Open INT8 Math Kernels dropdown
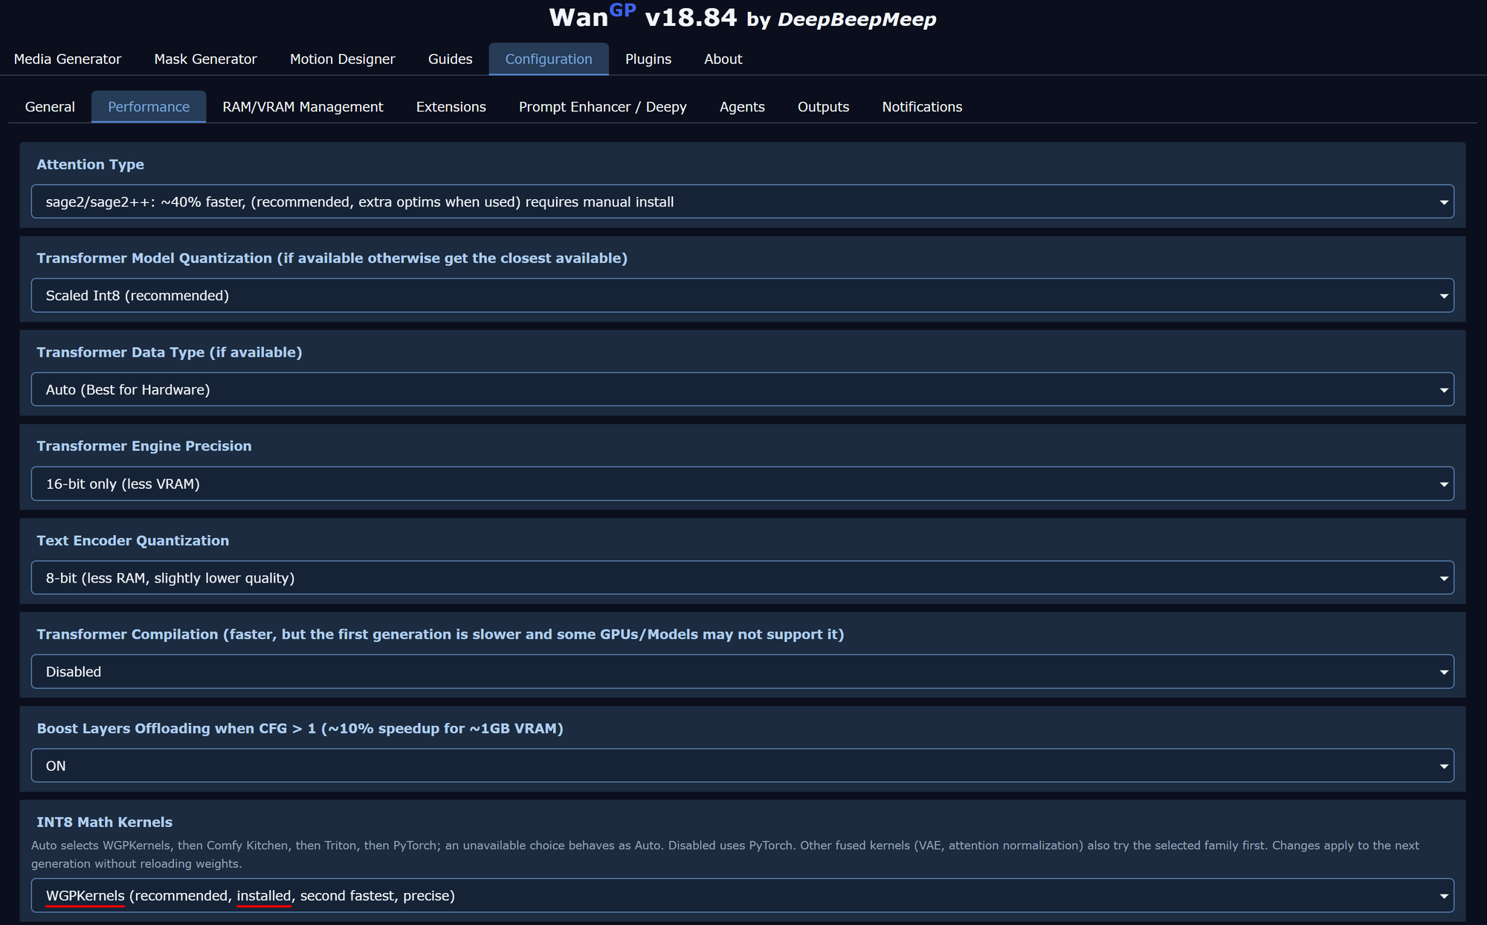This screenshot has width=1487, height=925. point(742,895)
